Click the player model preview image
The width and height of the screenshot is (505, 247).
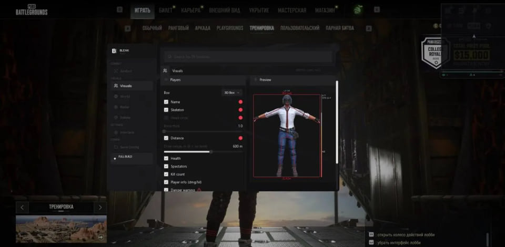(x=287, y=136)
